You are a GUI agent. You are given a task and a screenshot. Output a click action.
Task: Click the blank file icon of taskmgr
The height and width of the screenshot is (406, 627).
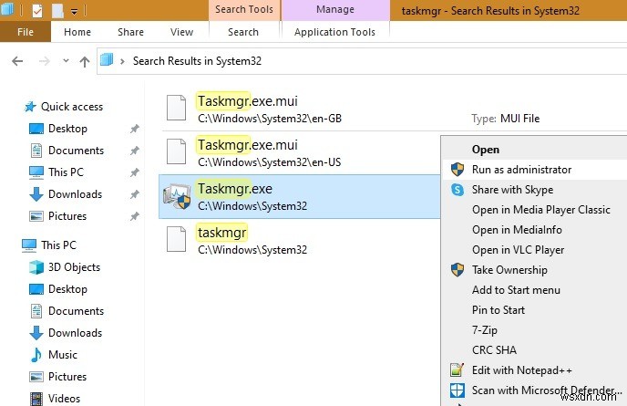pyautogui.click(x=177, y=239)
